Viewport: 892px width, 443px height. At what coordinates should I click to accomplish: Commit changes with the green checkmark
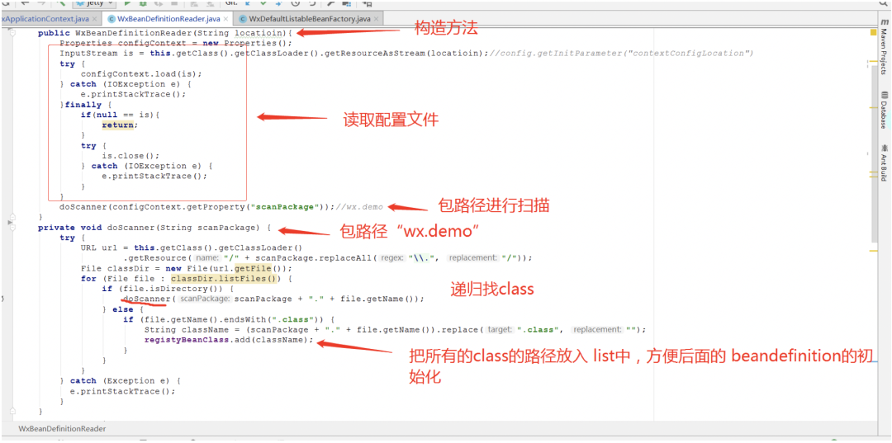point(263,3)
